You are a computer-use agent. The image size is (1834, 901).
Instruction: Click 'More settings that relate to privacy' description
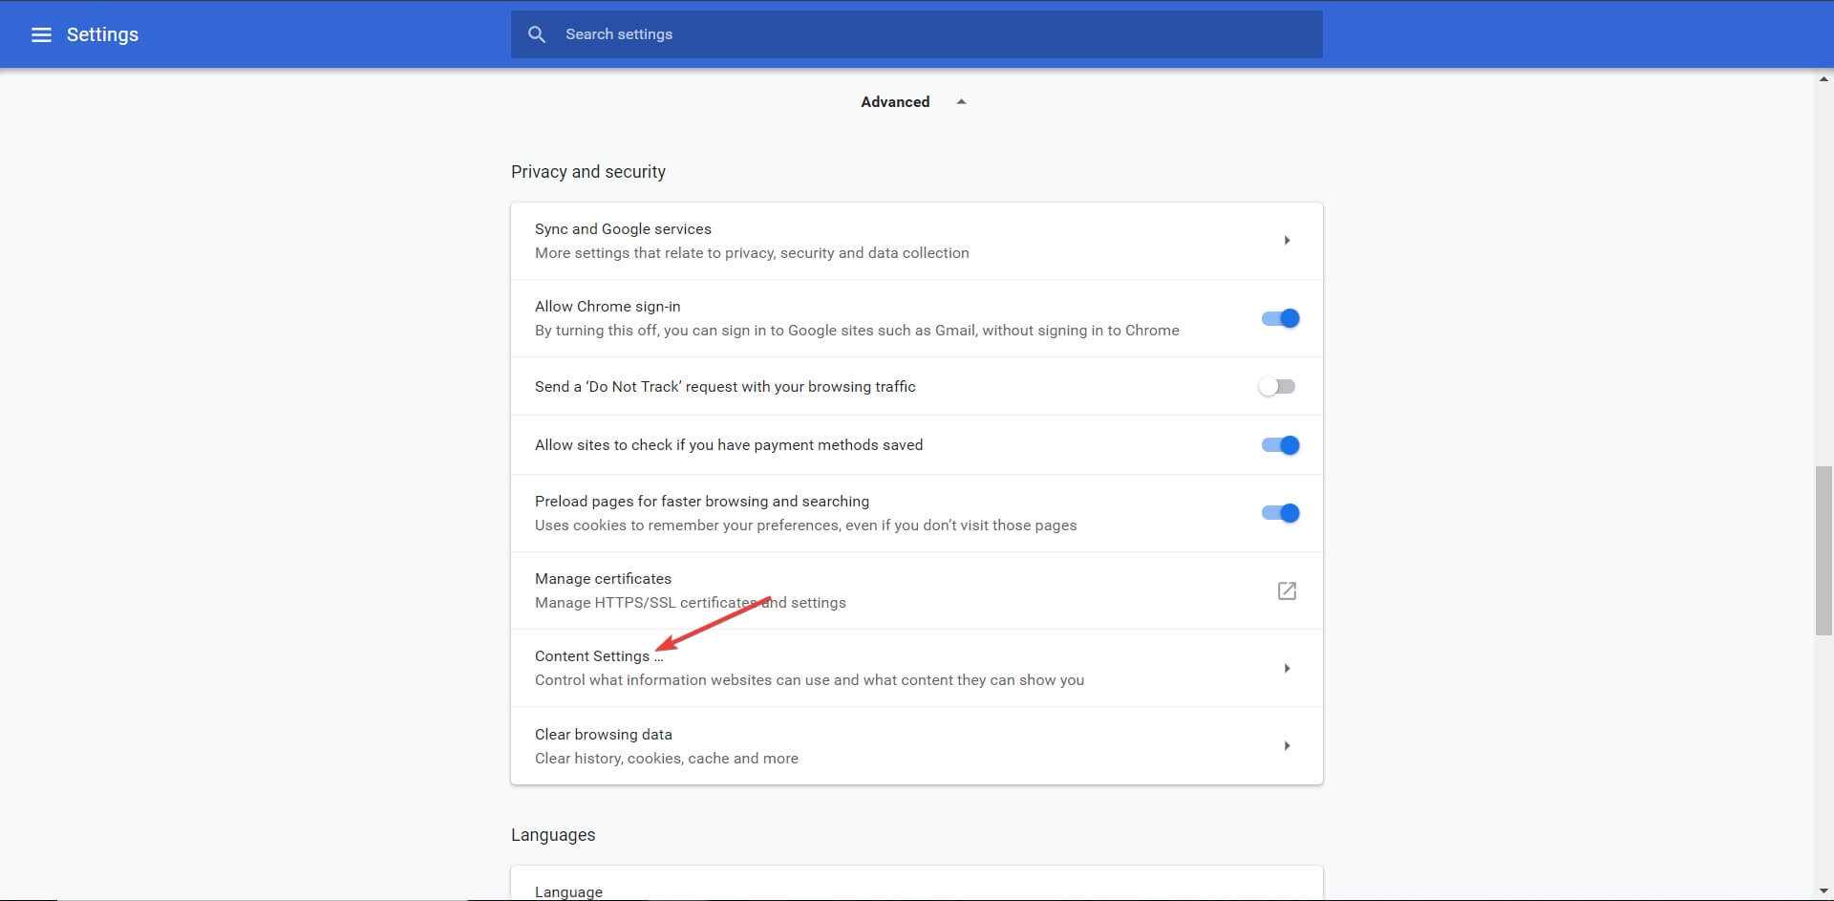pyautogui.click(x=752, y=253)
